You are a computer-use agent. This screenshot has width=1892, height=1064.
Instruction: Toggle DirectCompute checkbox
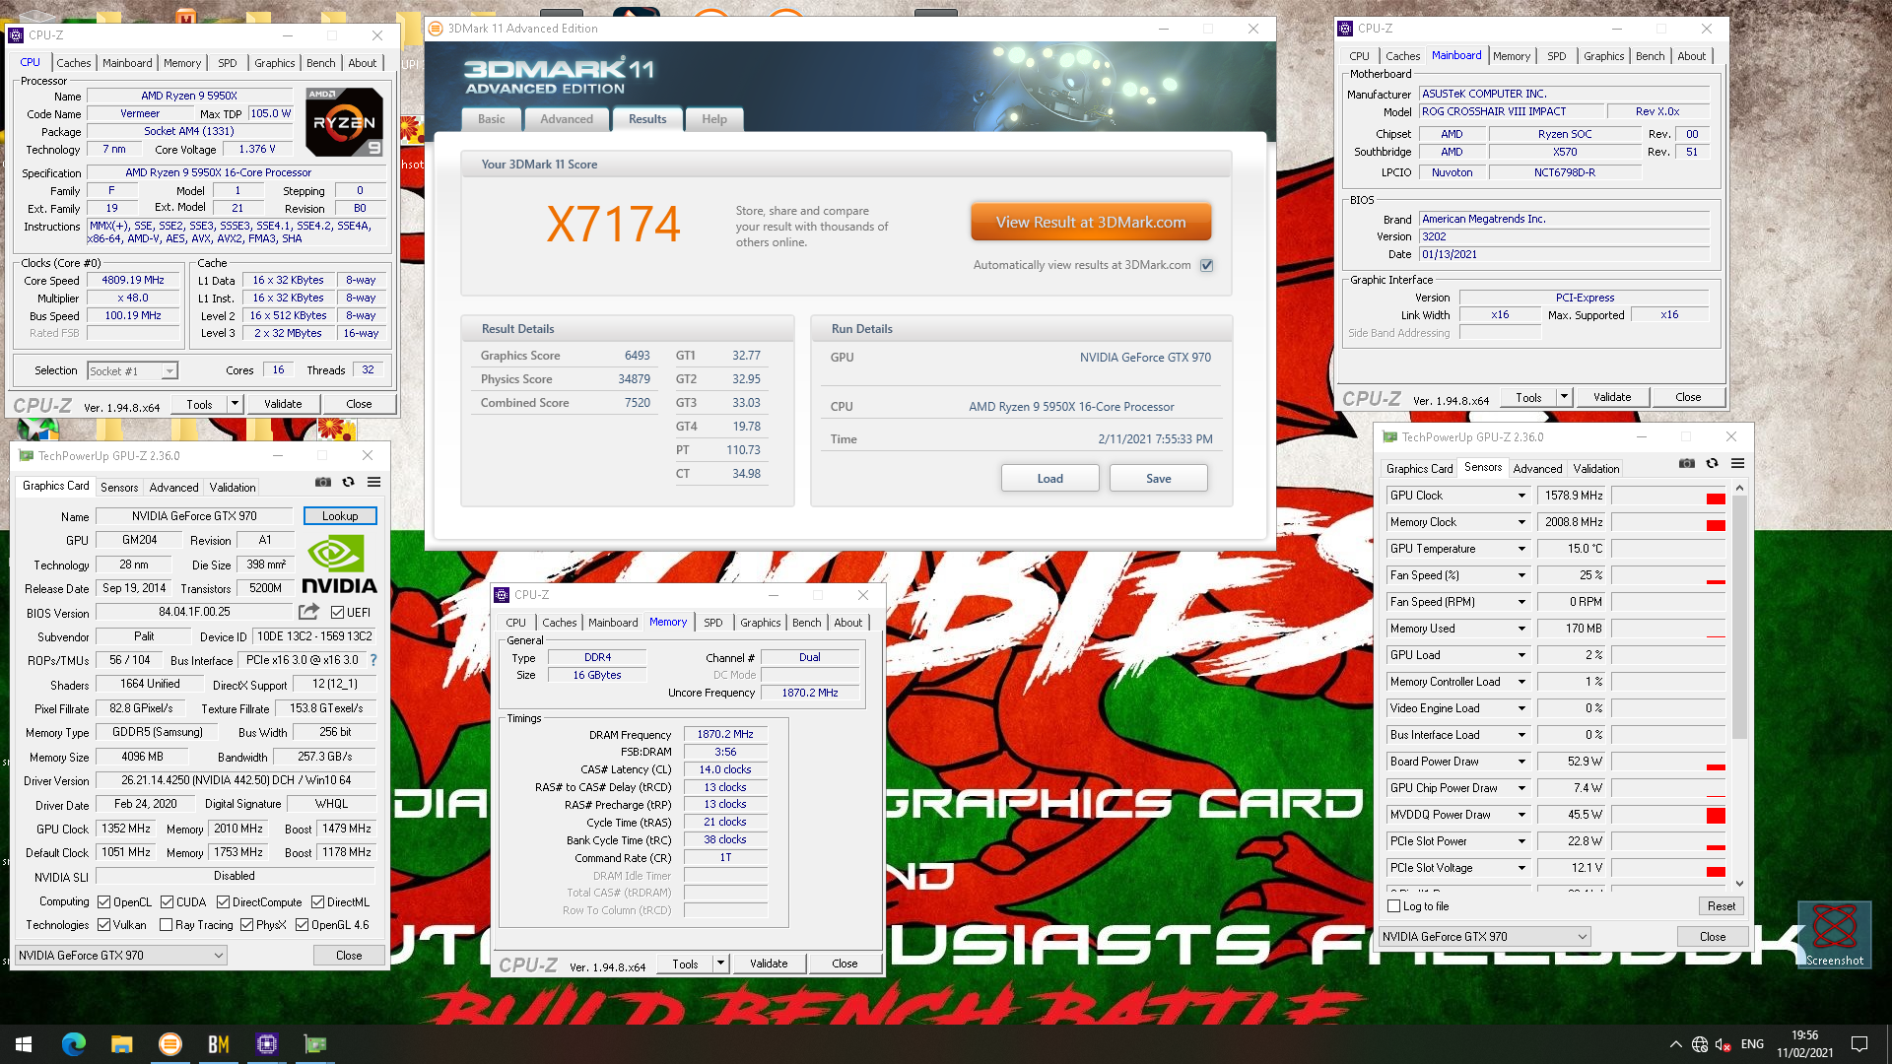tap(223, 902)
